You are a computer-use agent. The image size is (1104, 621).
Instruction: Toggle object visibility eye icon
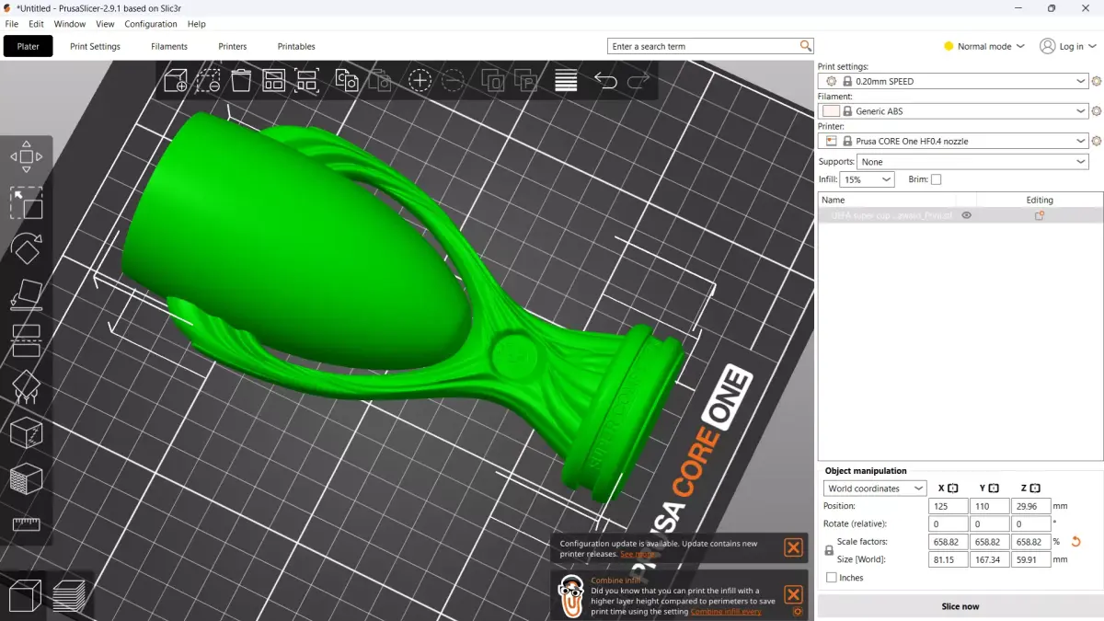click(x=966, y=215)
